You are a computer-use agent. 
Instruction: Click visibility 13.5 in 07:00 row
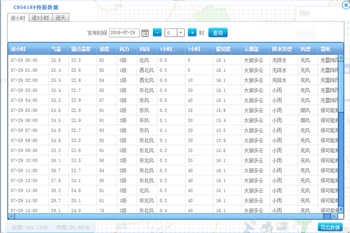tap(221, 130)
